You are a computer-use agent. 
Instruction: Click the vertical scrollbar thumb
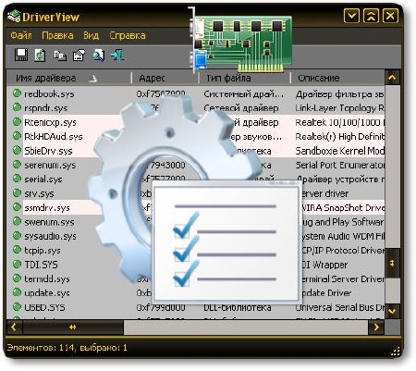[392, 263]
